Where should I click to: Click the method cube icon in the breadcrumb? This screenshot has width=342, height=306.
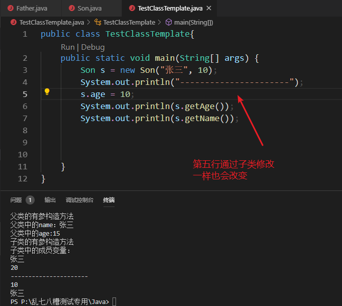tap(169, 22)
